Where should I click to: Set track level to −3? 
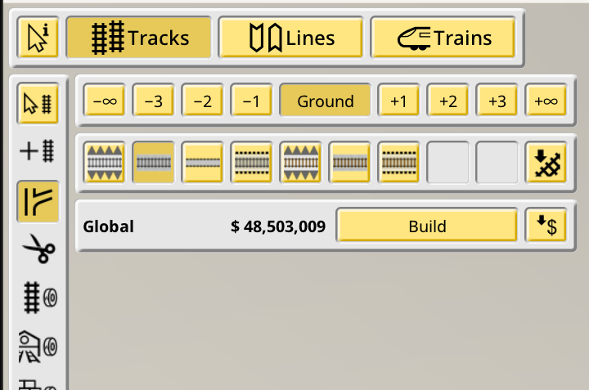click(153, 101)
